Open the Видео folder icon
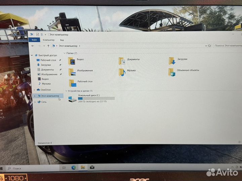The height and width of the screenshot is (181, 242). click(x=72, y=61)
